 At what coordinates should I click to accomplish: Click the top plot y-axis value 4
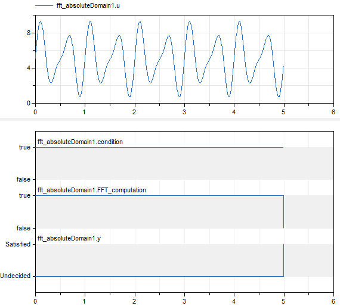click(x=29, y=68)
